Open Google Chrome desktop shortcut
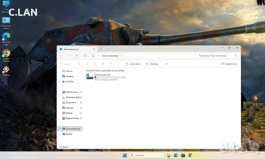This screenshot has width=265, height=159. point(6,55)
